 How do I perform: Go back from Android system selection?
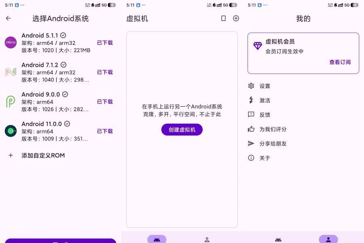click(x=8, y=18)
